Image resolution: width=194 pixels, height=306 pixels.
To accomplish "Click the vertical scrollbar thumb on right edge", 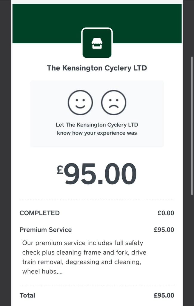I will tap(192, 126).
